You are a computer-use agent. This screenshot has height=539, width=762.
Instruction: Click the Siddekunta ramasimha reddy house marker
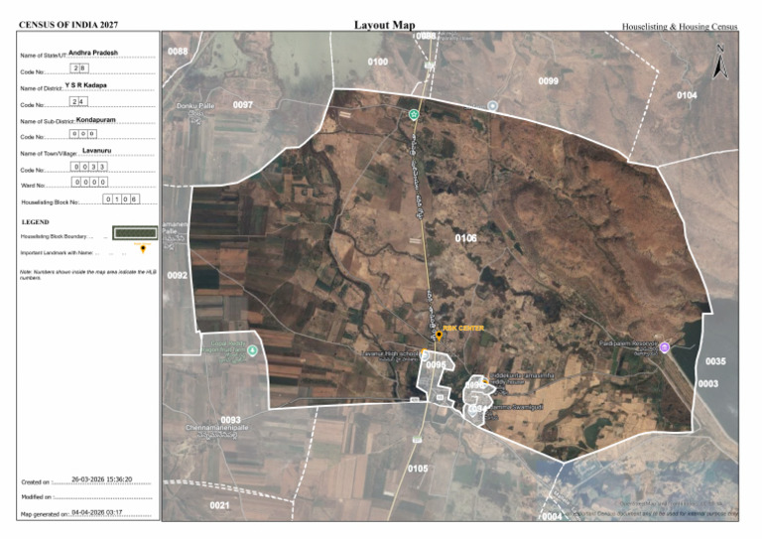[x=485, y=380]
